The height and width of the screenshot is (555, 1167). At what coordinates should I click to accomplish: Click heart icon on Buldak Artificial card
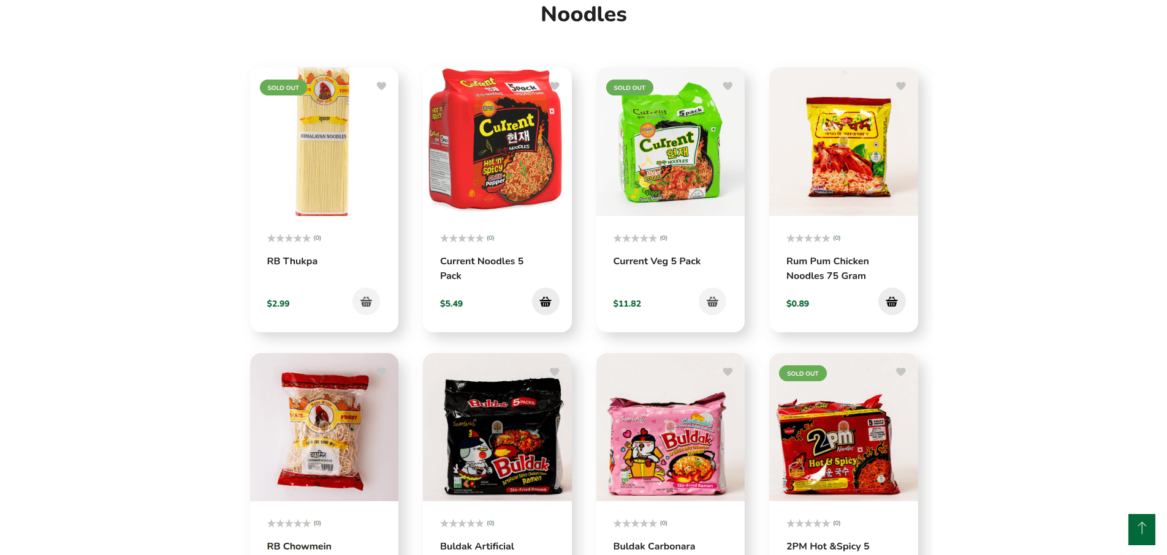tap(555, 372)
